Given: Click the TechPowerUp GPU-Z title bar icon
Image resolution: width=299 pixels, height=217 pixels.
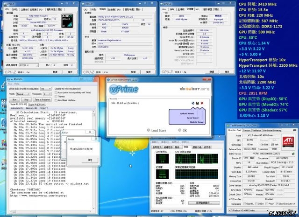Looking at the screenshot, I should (228, 126).
